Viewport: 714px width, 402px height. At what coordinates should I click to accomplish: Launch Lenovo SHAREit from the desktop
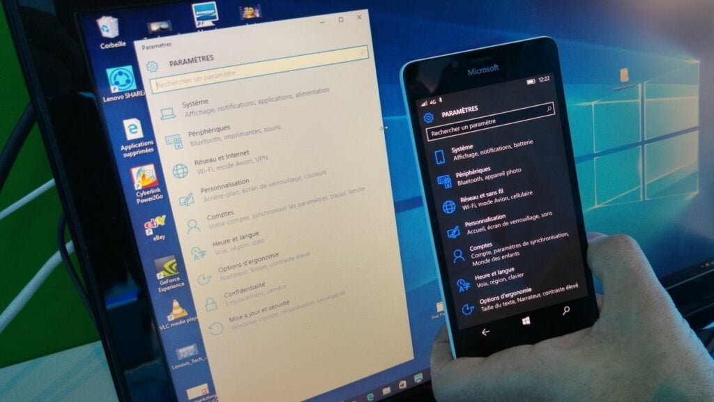122,84
